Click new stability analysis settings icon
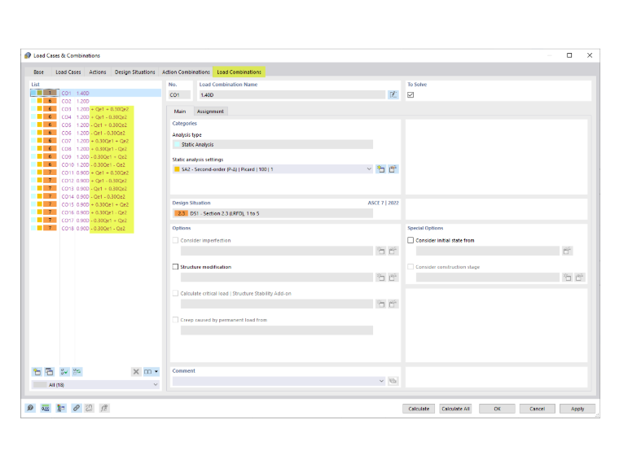619x464 pixels. pos(380,304)
